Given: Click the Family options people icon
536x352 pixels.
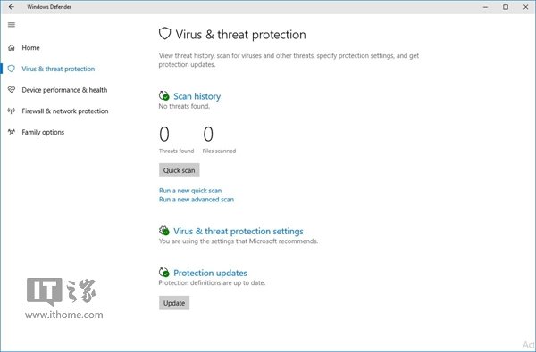Looking at the screenshot, I should coord(12,132).
